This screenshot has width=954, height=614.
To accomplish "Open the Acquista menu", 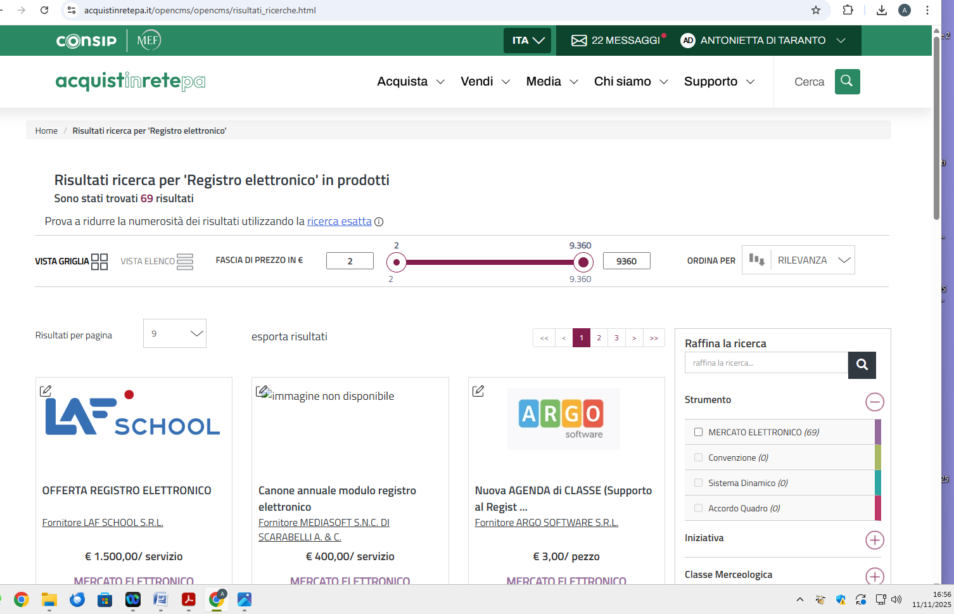I will coord(410,82).
